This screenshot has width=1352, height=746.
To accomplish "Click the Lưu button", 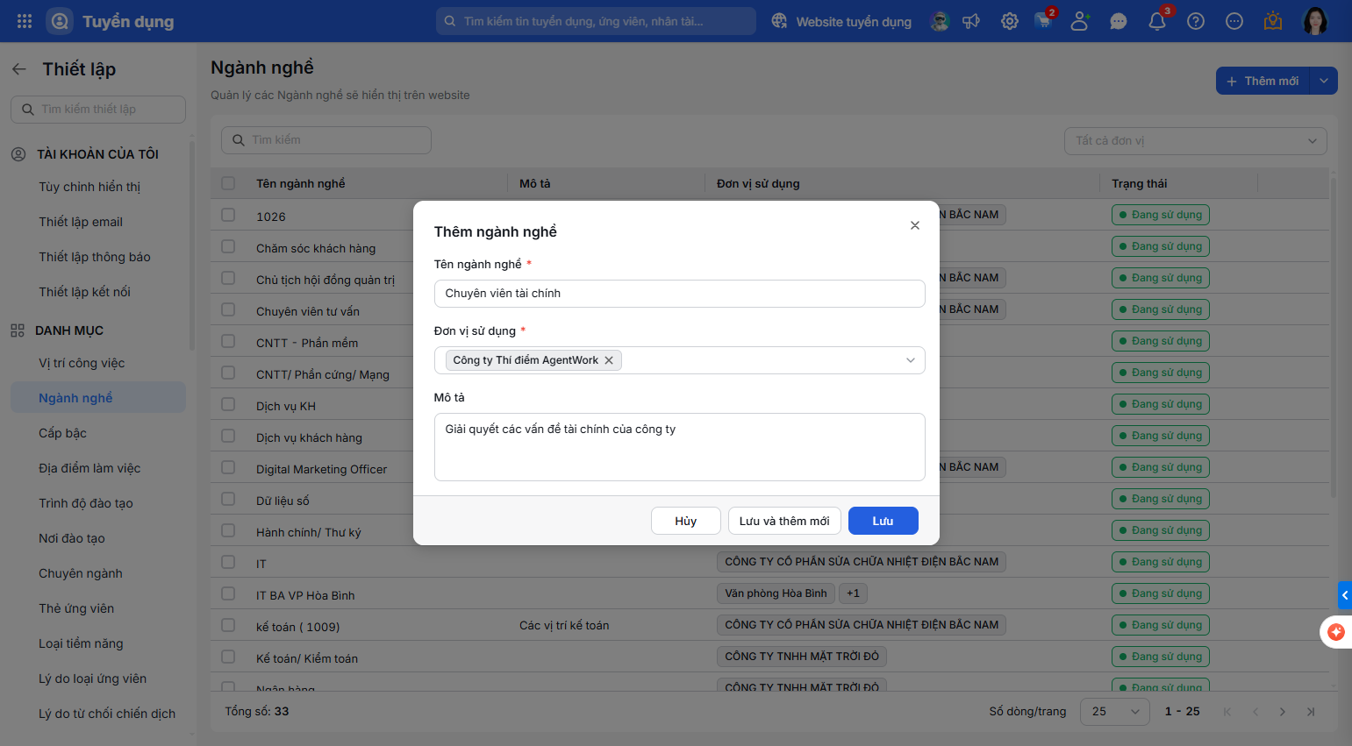I will (883, 521).
